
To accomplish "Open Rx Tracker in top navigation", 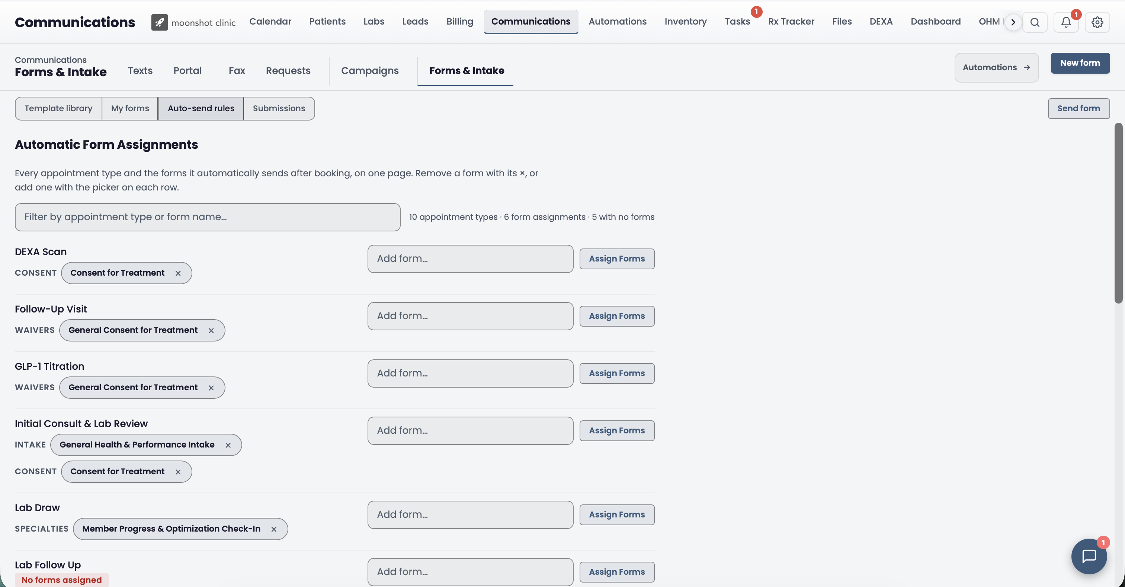I will click(x=791, y=22).
